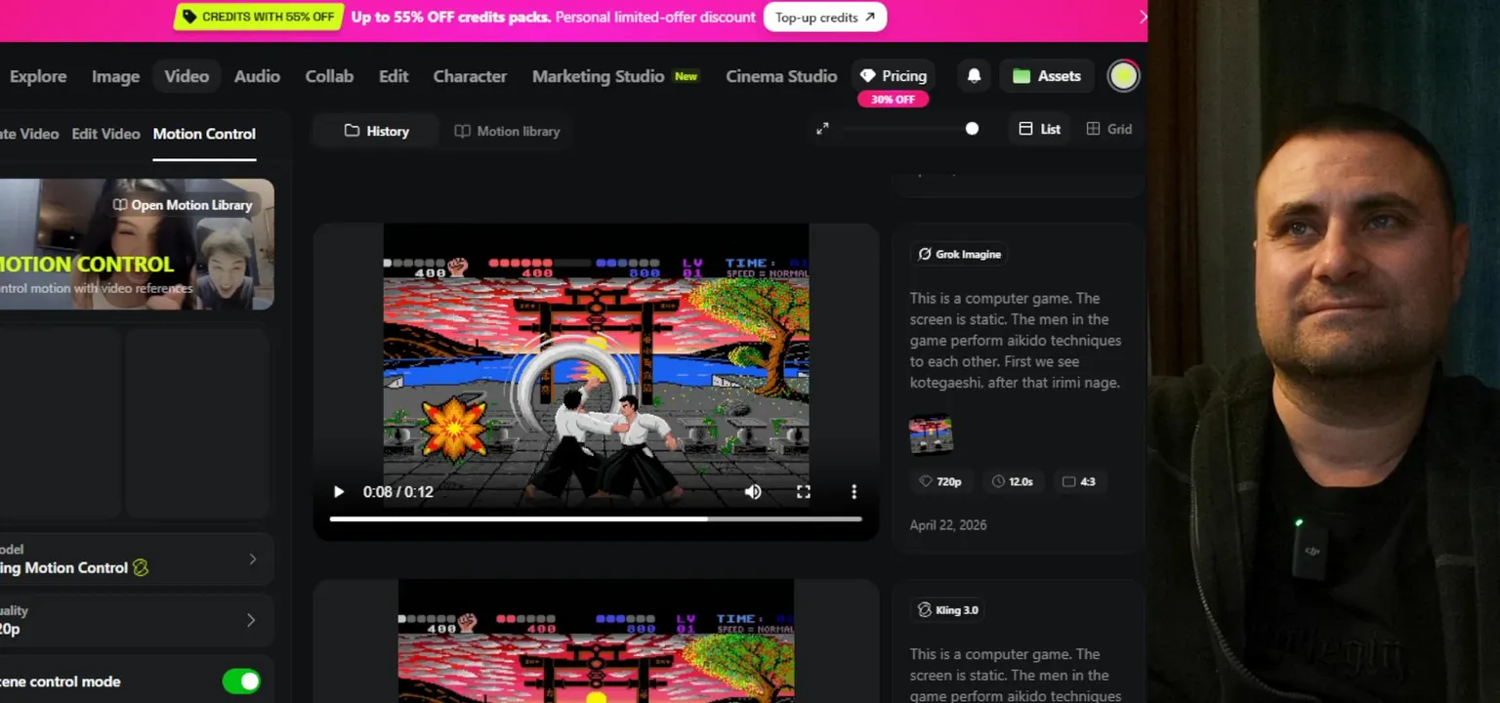
Task: Click the Grok Imagine prompt text
Action: pyautogui.click(x=1015, y=341)
